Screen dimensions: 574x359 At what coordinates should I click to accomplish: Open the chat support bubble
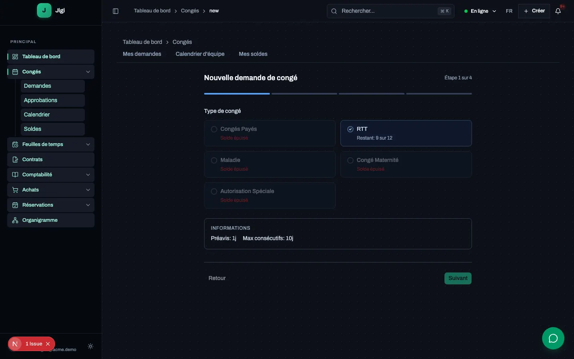point(553,338)
